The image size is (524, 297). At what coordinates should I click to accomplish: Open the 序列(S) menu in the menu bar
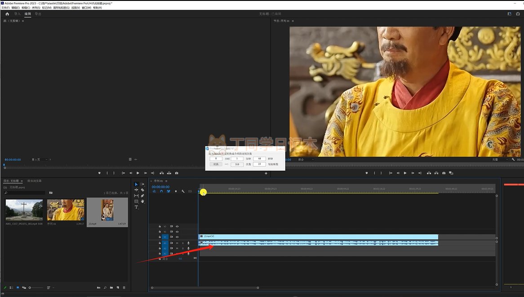coord(36,8)
